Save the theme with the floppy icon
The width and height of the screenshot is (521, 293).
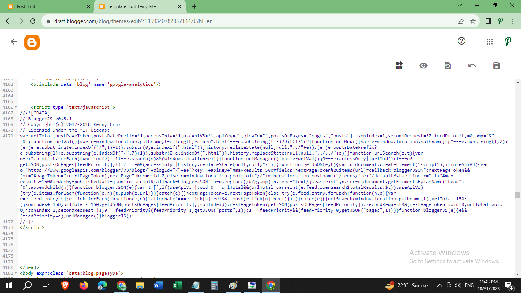496,66
